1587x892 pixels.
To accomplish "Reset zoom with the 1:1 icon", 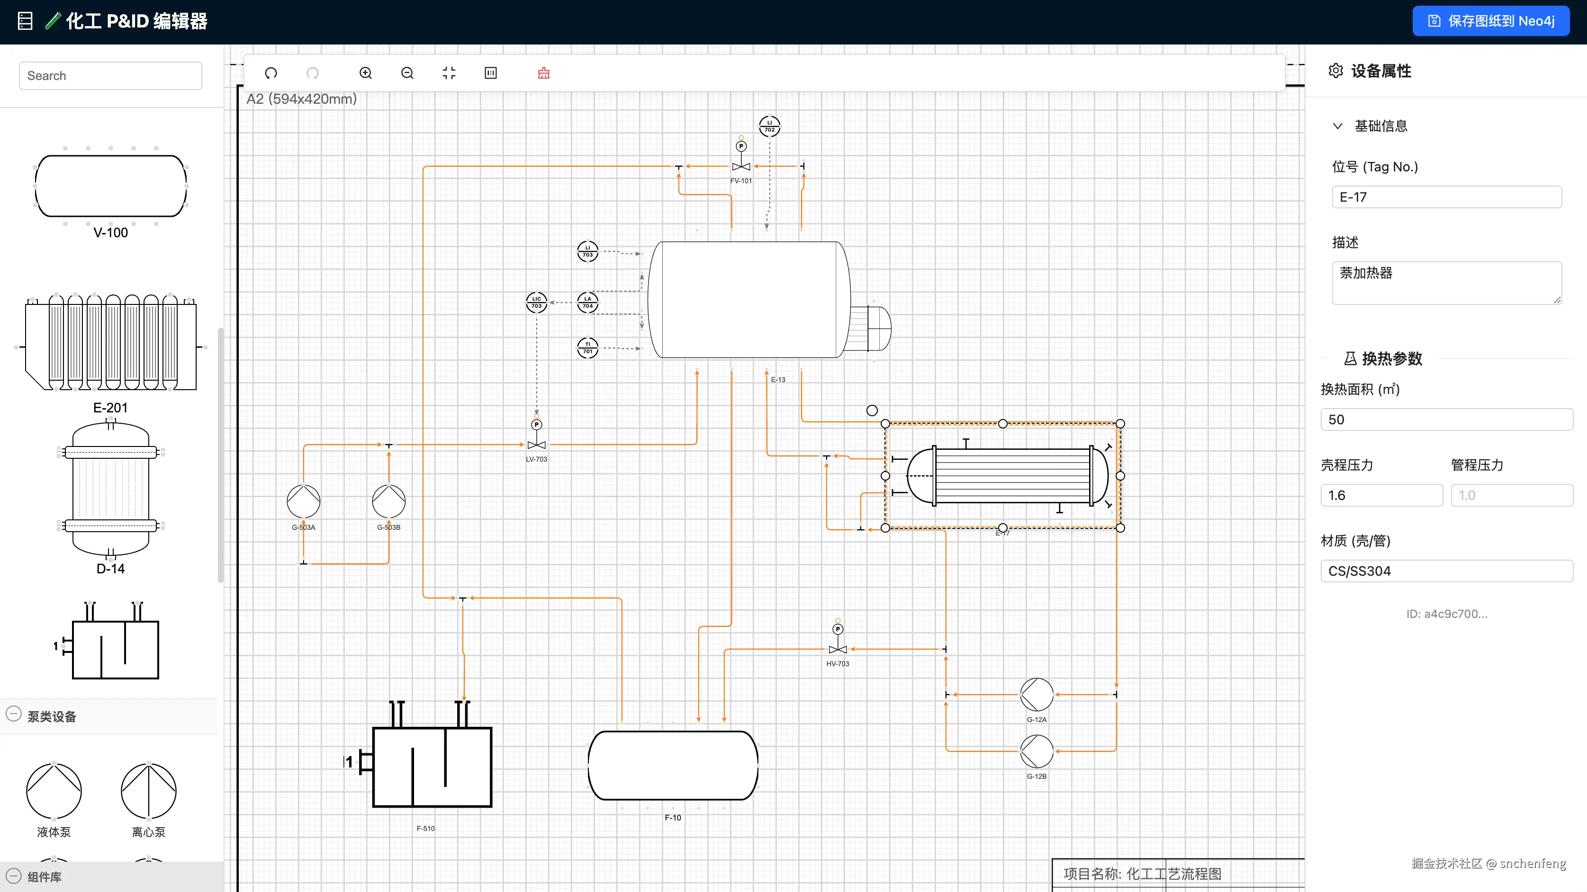I will pos(491,73).
